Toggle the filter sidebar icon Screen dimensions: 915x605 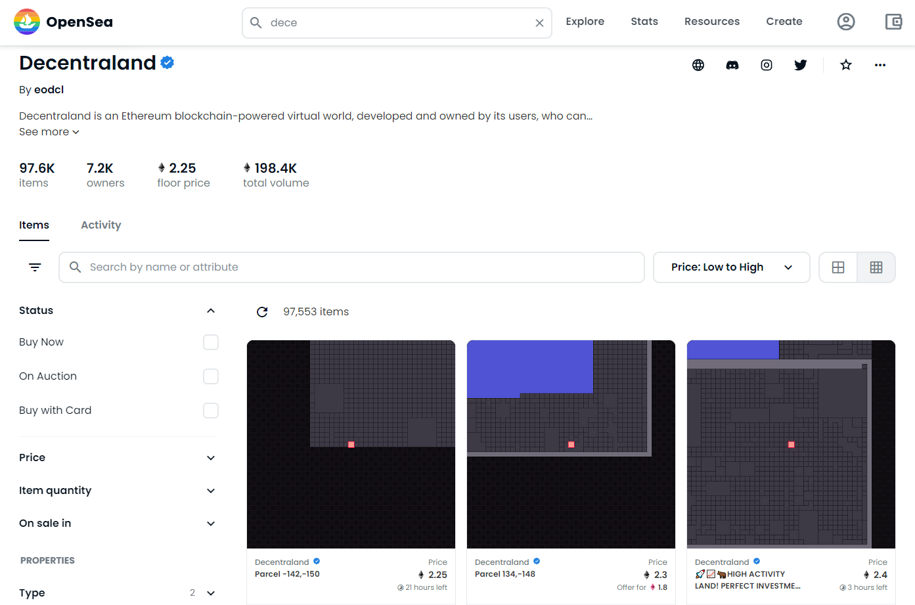point(35,267)
